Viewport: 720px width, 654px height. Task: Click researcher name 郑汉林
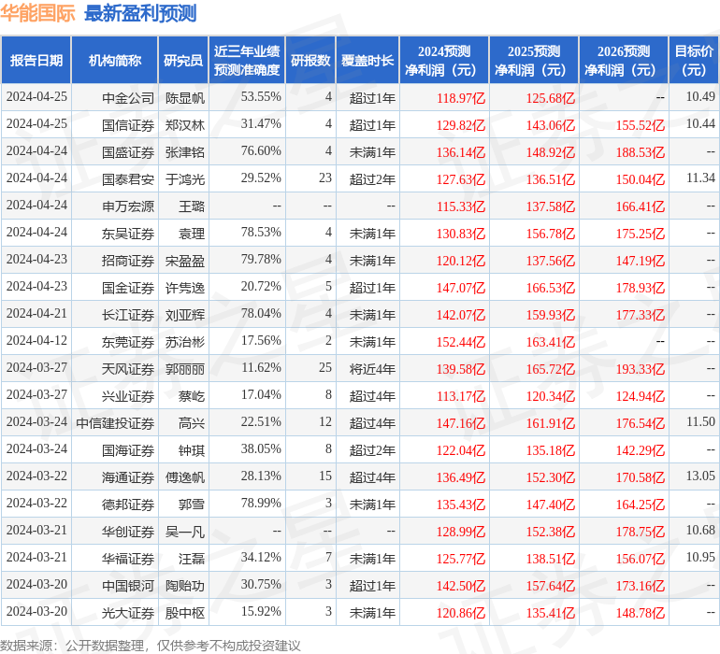coord(185,125)
